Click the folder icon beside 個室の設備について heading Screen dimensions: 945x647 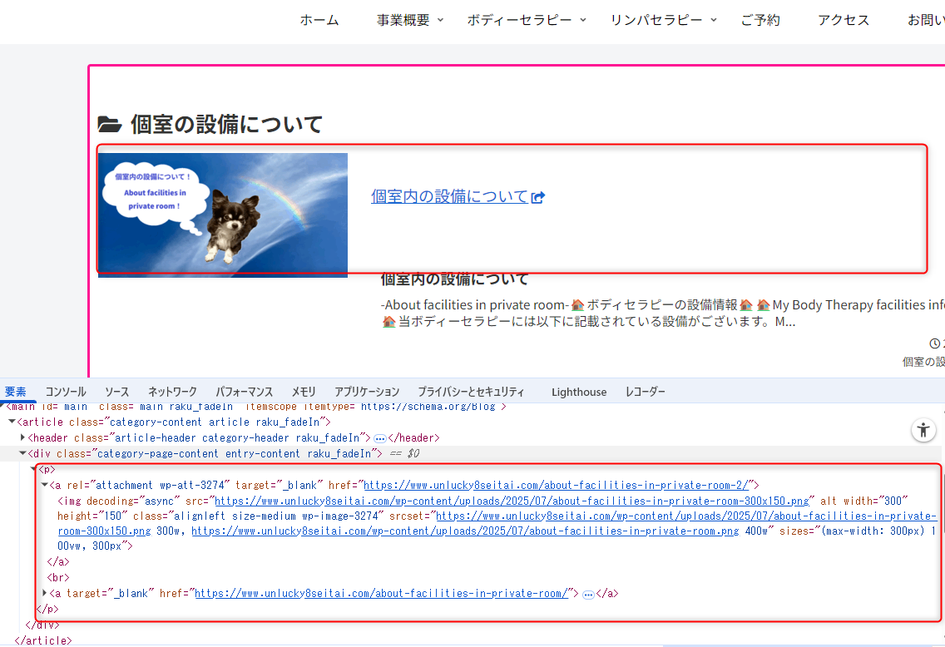click(x=110, y=125)
